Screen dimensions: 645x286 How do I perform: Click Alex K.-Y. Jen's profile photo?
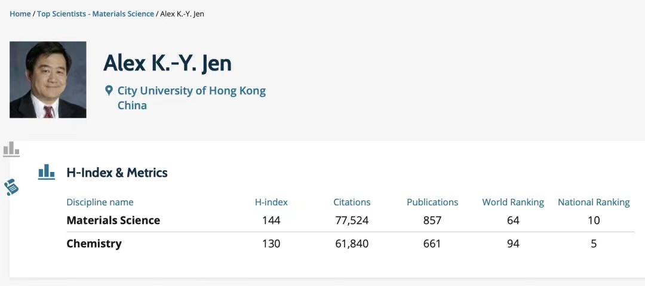point(48,79)
